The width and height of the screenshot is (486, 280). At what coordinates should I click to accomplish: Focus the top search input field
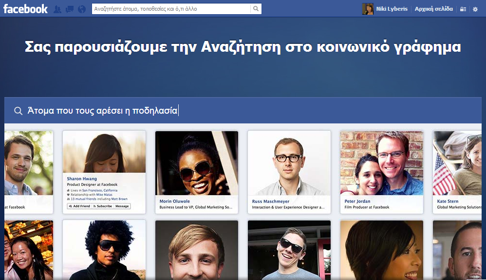click(x=170, y=9)
